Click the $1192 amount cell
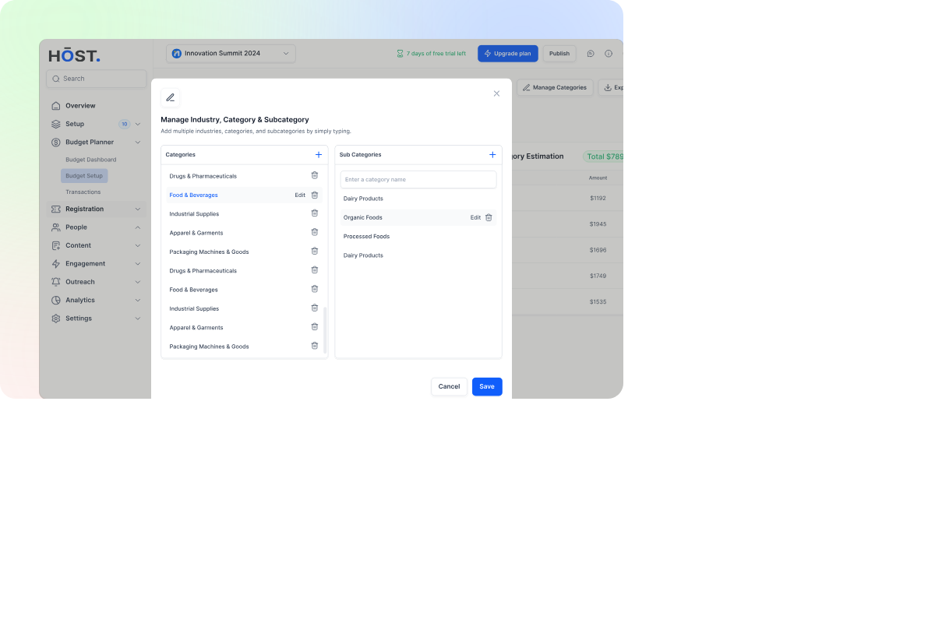This screenshot has width=935, height=623. pos(598,199)
